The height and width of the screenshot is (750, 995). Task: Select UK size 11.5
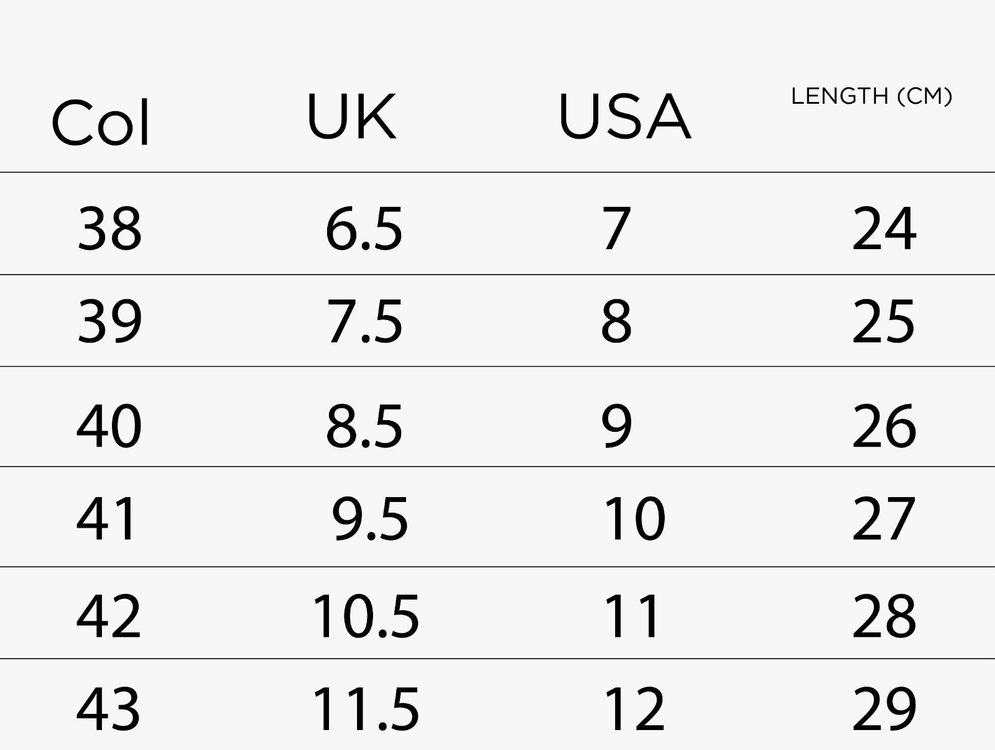coord(366,708)
